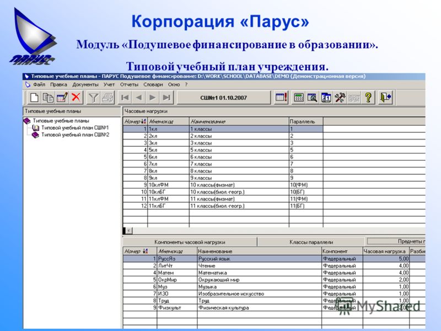Screen dimensions: 441x331
Task: Click the sort icon in the upper Номер header
Action: tap(143, 121)
